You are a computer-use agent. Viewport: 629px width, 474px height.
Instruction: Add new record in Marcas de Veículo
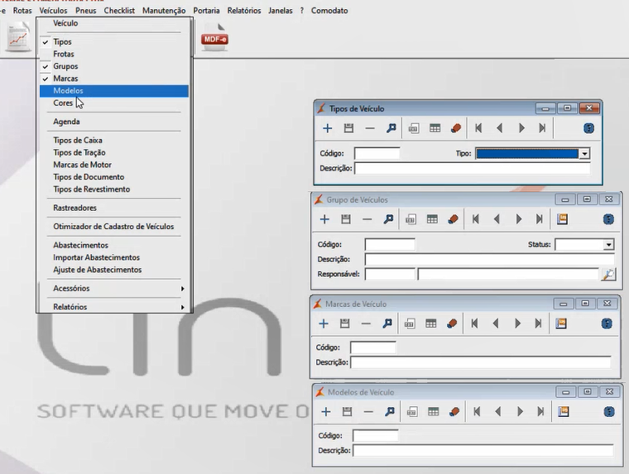point(324,323)
